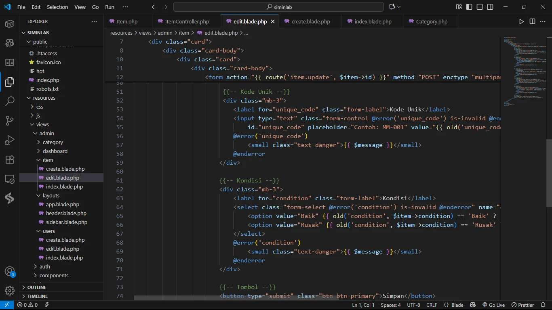
Task: Toggle the Secondary Side Bar visibility
Action: pos(490,7)
